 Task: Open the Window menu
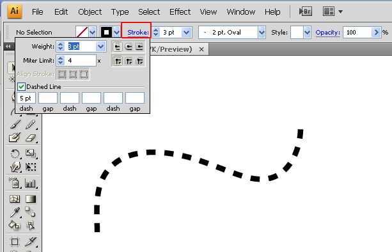pyautogui.click(x=241, y=12)
